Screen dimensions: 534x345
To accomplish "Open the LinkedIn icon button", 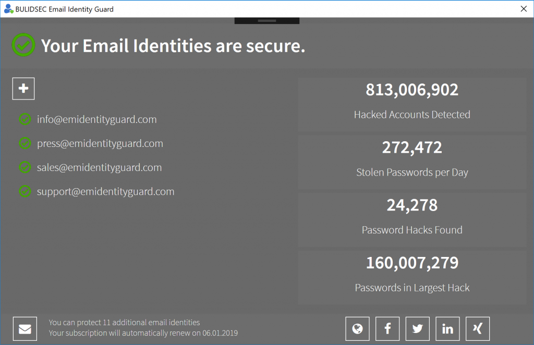I will [x=447, y=329].
